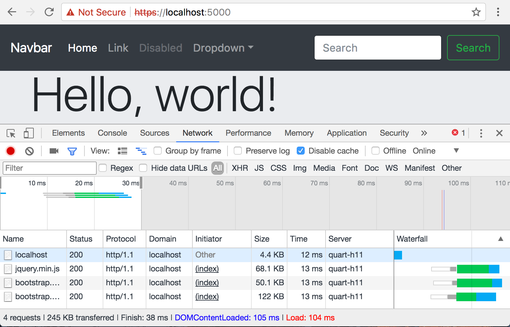This screenshot has height=327, width=510.
Task: Click the red record network log button
Action: 10,151
